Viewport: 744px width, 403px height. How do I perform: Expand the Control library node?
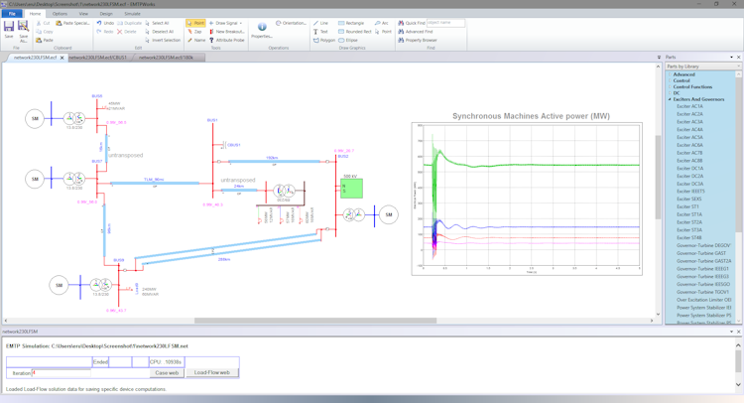(x=670, y=80)
